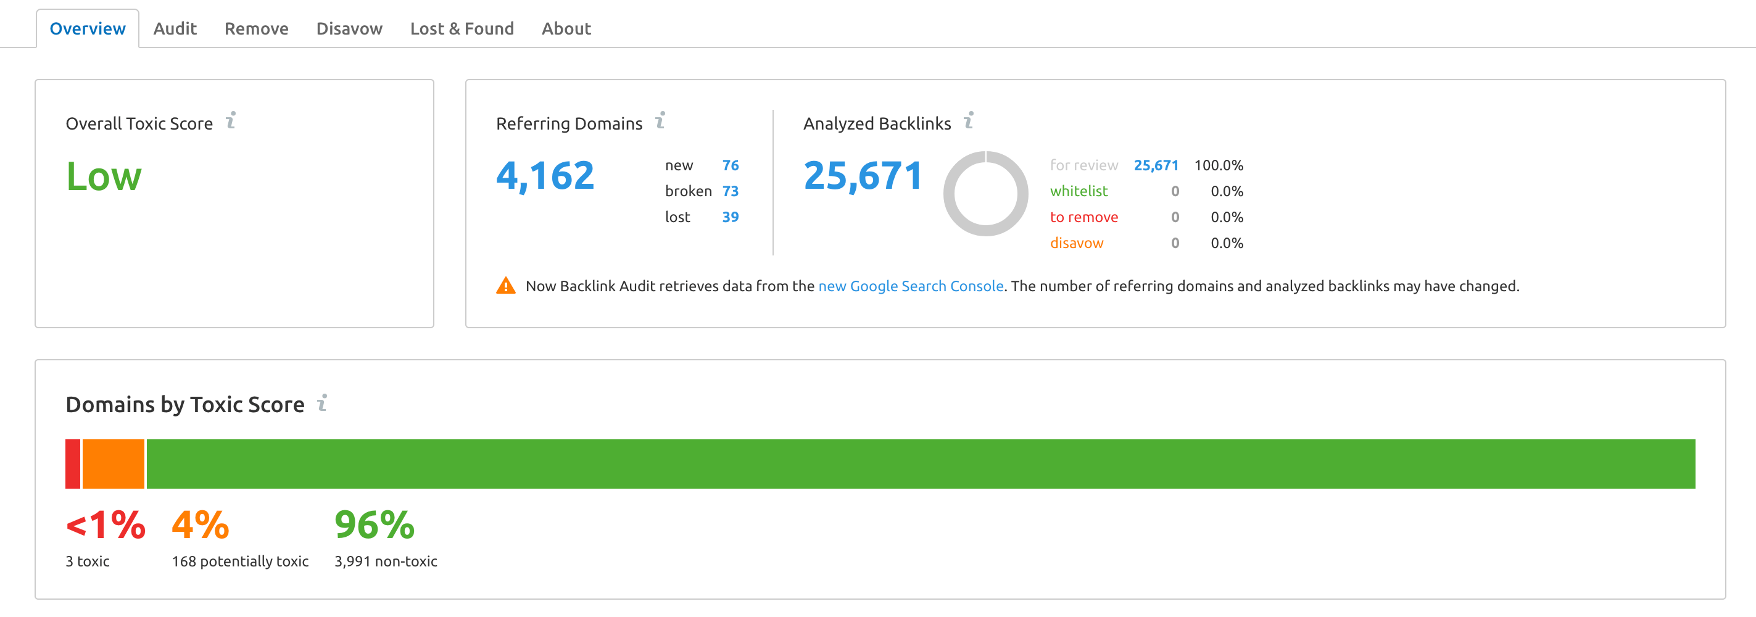Open the Lost & Found tab
Screen dimensions: 1756x617
click(462, 28)
